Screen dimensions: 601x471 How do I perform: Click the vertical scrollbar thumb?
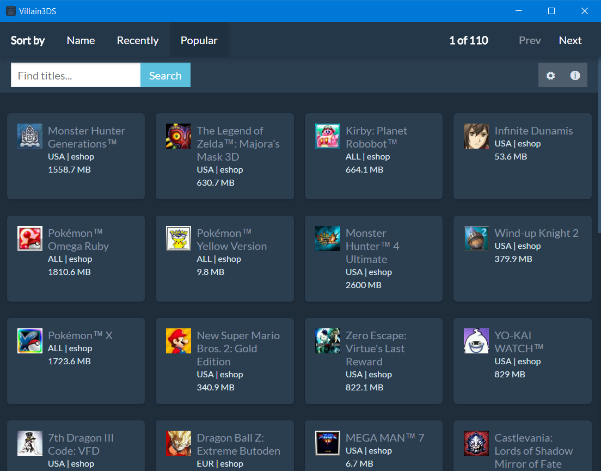click(x=599, y=145)
